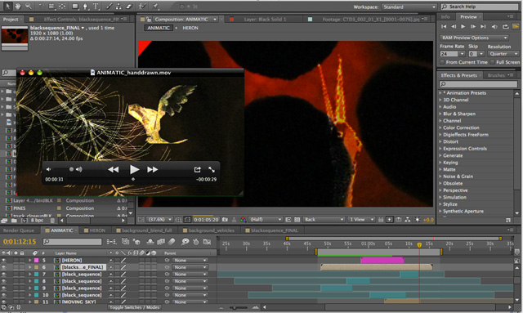This screenshot has width=523, height=313.
Task: Select the Pan Behind tool
Action: [x=62, y=6]
